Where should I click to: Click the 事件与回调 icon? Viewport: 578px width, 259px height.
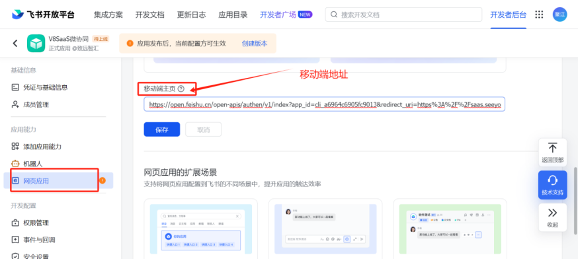coord(15,240)
